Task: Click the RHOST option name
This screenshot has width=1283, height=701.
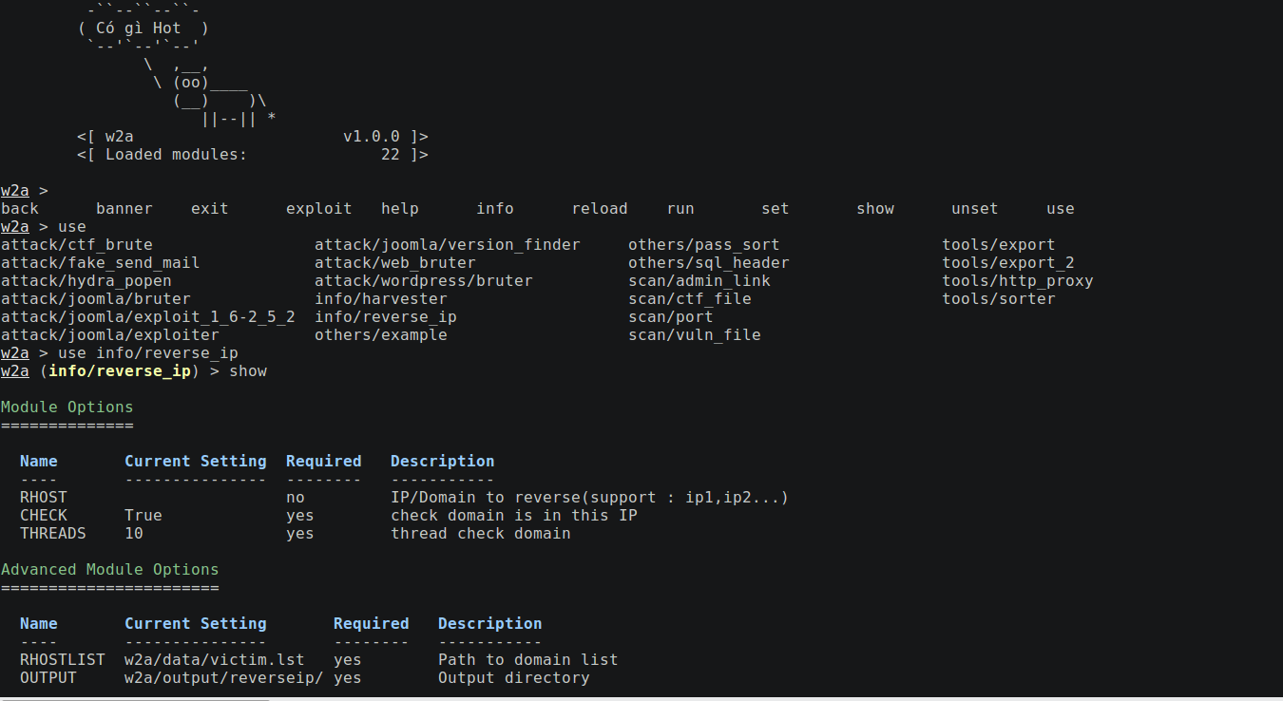Action: point(44,498)
